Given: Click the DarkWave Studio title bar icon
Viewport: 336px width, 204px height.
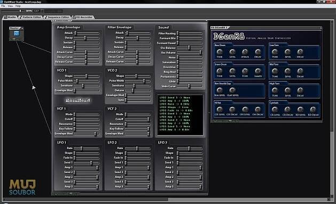Looking at the screenshot, I should (x=2, y=2).
